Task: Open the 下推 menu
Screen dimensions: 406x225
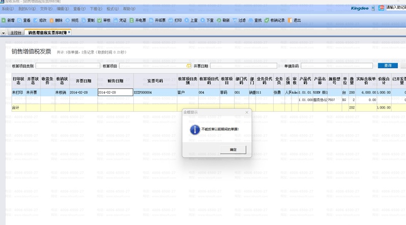Action: coord(96,9)
